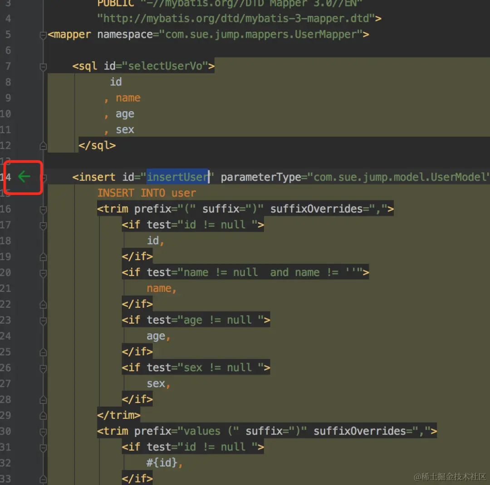
Task: Click the 'id' column on line 8
Action: [x=116, y=82]
